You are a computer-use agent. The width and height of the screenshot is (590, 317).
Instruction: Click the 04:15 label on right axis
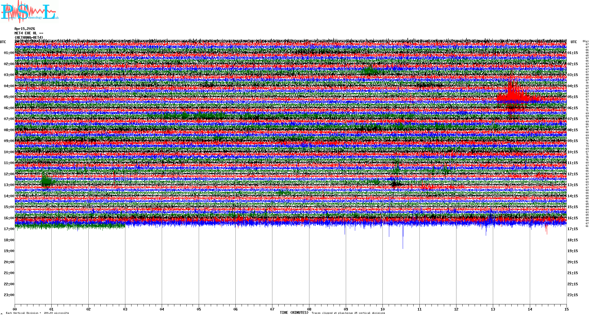pyautogui.click(x=572, y=86)
